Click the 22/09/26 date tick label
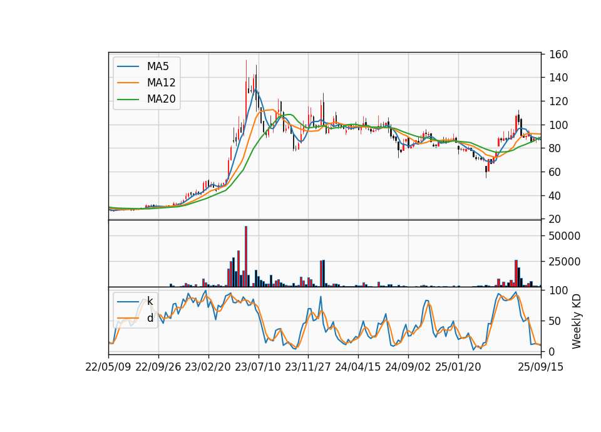Screen dimensions: 601x432 [x=158, y=368]
